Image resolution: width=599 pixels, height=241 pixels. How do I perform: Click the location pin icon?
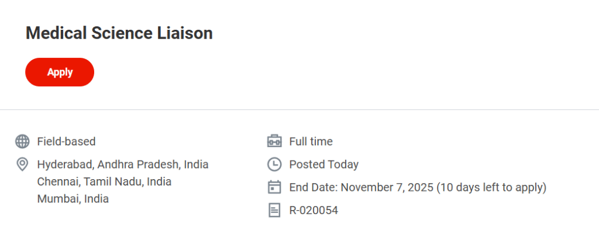pos(22,165)
